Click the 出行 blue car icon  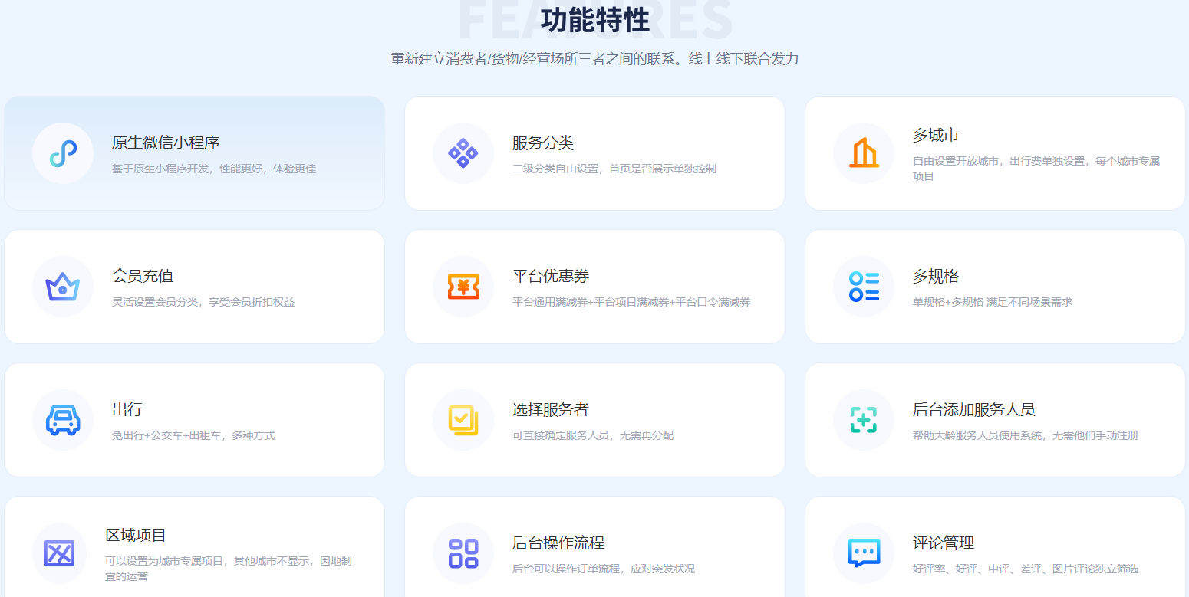click(63, 420)
